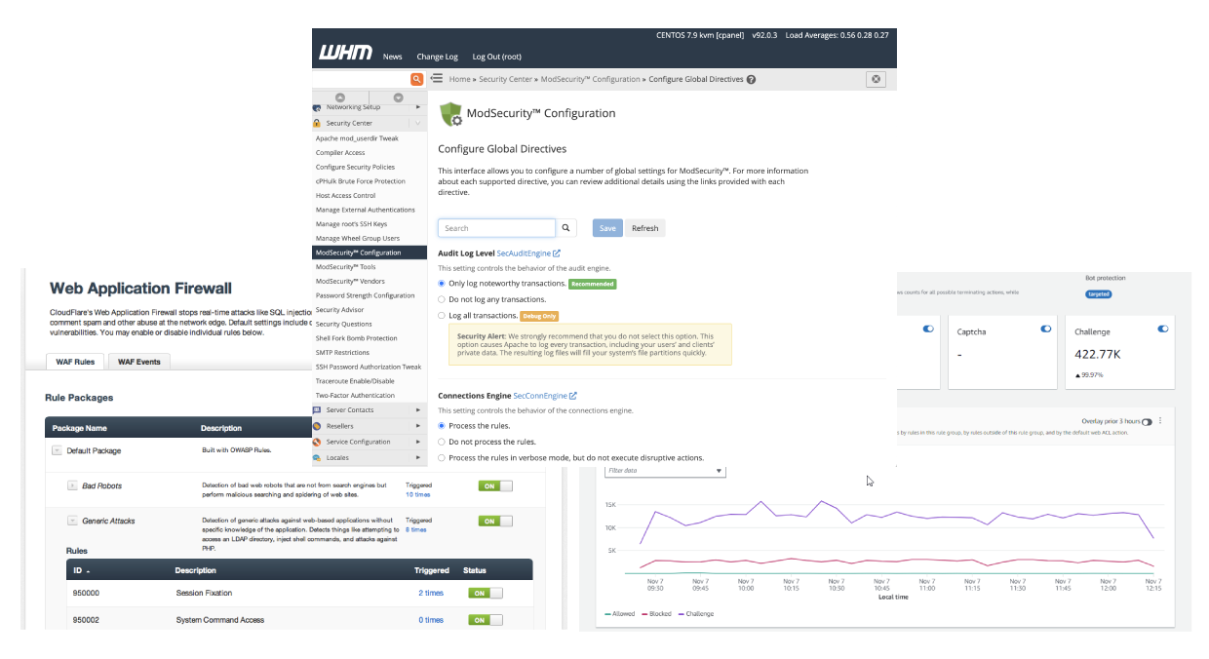This screenshot has height=659, width=1209.
Task: Switch to WAF Rules tab
Action: point(74,362)
